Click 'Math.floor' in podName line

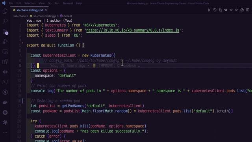tap(93, 111)
